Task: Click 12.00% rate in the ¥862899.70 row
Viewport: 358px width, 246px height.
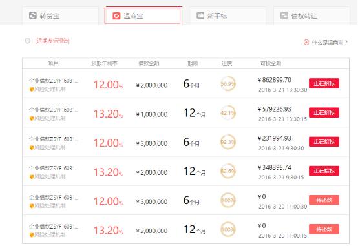Action: pyautogui.click(x=108, y=85)
